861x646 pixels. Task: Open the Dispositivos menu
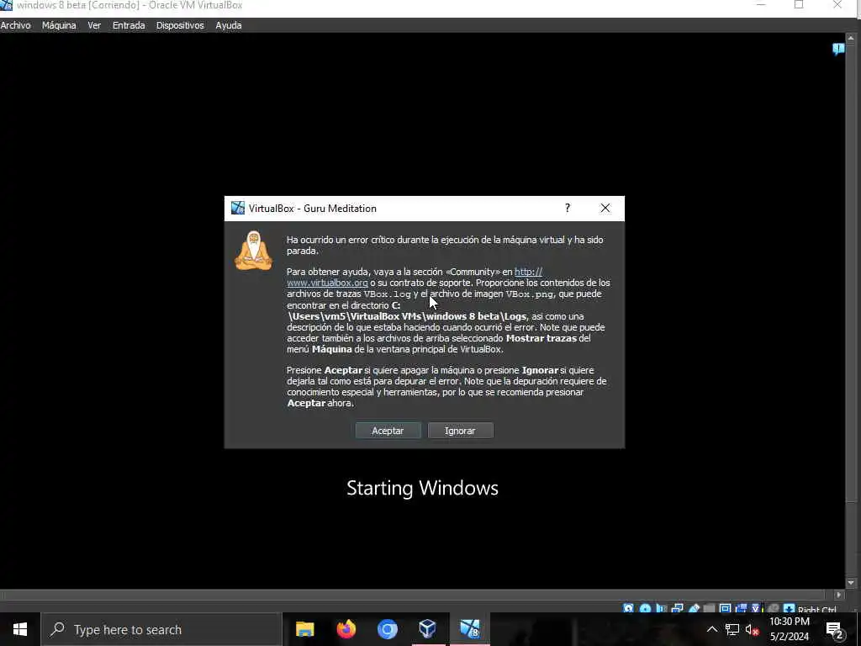(180, 25)
